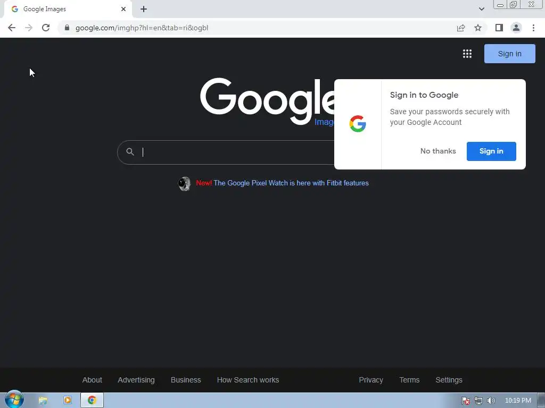Open the Action Center flag icon
Screen dimensions: 545x408
465,401
